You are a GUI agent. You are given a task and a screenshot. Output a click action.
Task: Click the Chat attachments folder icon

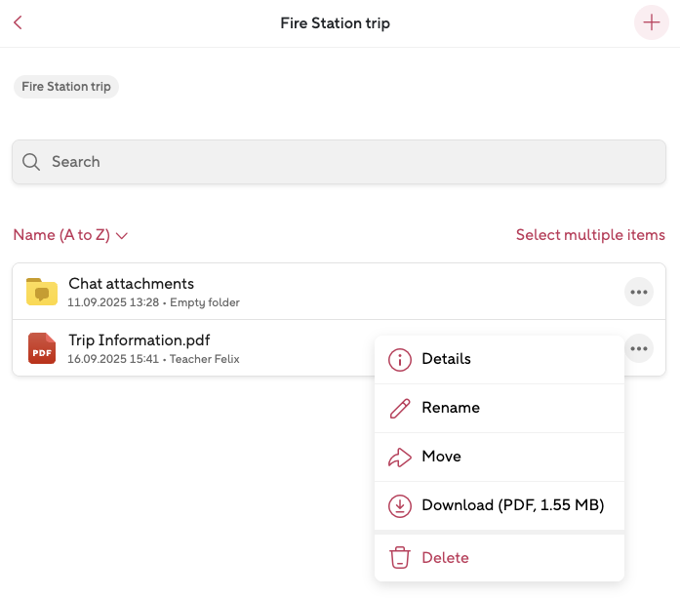42,291
